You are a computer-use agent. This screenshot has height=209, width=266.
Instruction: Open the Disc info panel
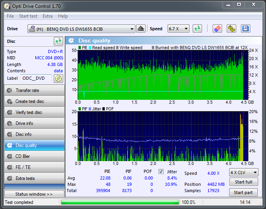pyautogui.click(x=35, y=134)
